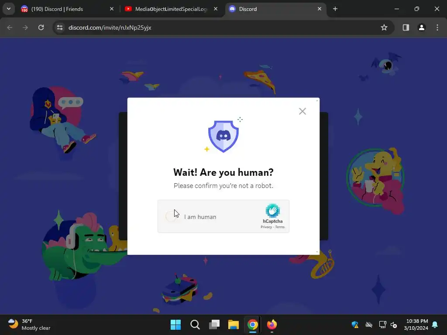Click the hCaptcha logo icon
This screenshot has height=335, width=447.
272,211
